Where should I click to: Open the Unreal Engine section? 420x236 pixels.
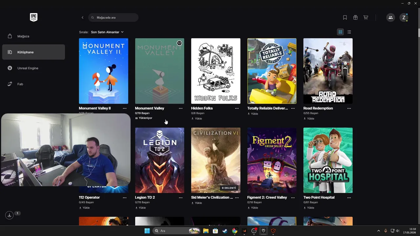(33, 68)
